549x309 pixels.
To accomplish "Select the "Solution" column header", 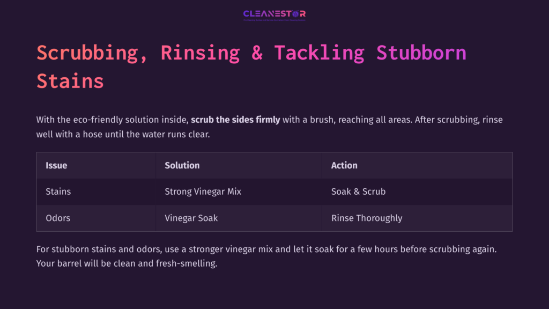I will tap(182, 165).
